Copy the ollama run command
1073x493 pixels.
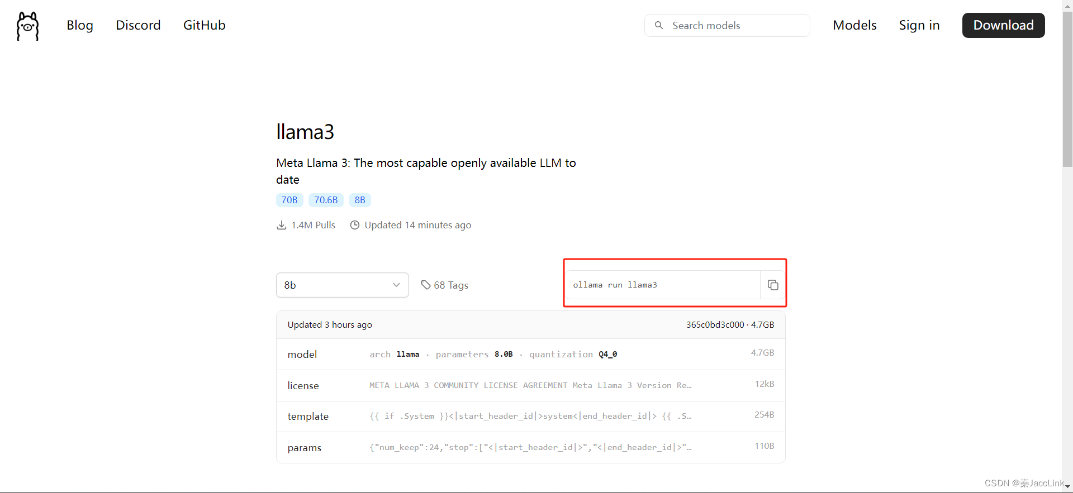773,285
